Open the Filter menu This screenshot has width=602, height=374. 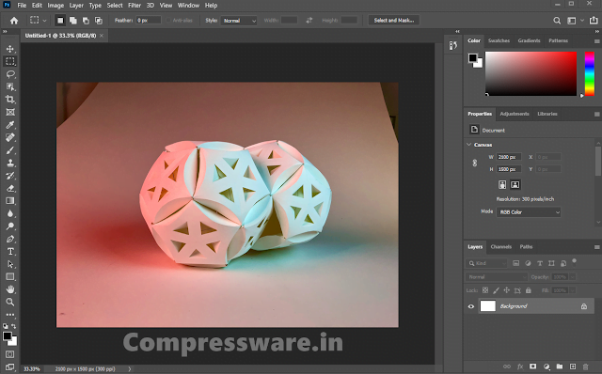135,6
